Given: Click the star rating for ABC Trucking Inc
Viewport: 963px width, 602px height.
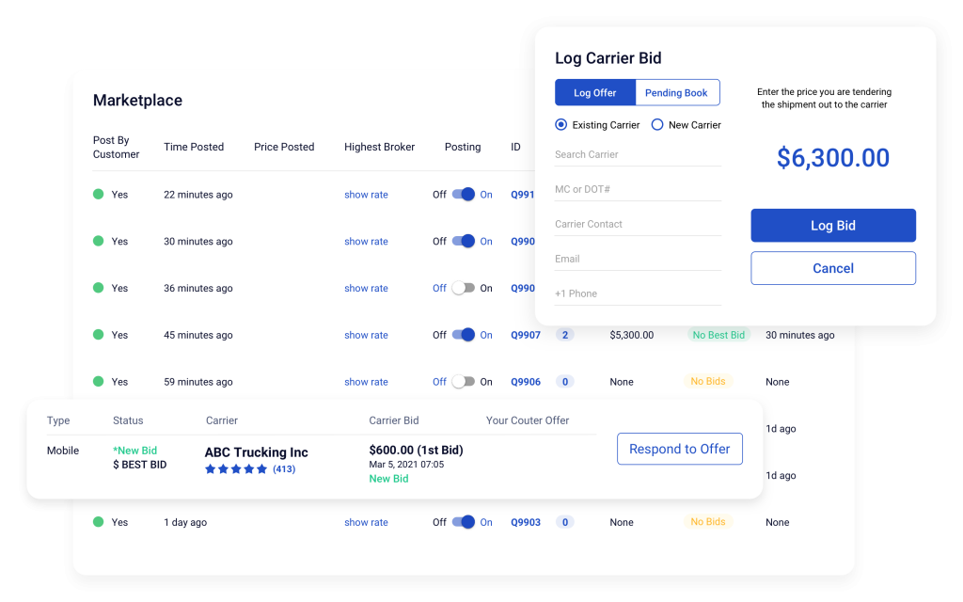Looking at the screenshot, I should point(236,469).
